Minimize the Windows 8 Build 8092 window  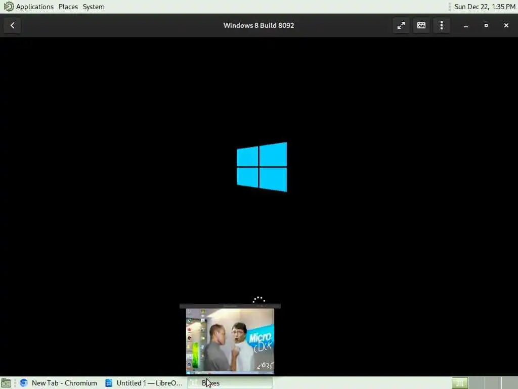click(466, 25)
